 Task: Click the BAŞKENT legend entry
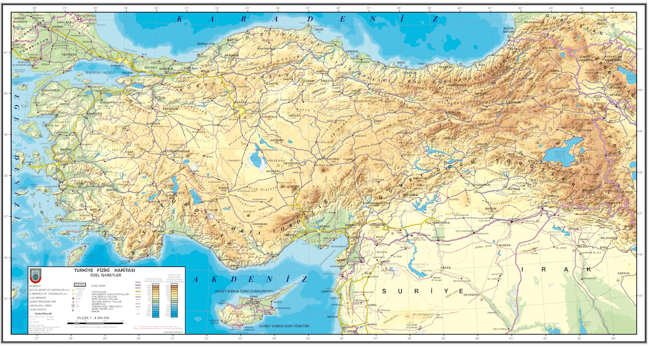point(35,286)
